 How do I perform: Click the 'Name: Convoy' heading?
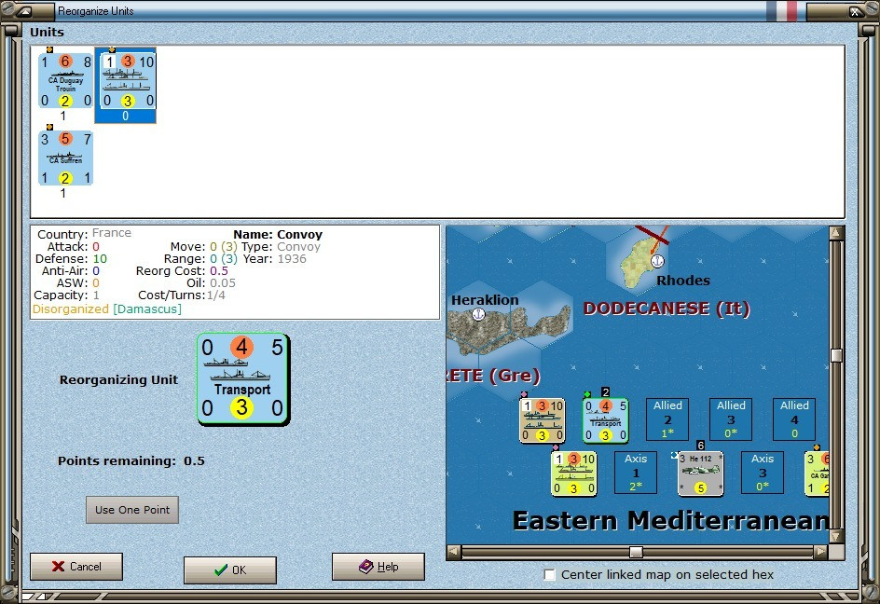point(278,235)
